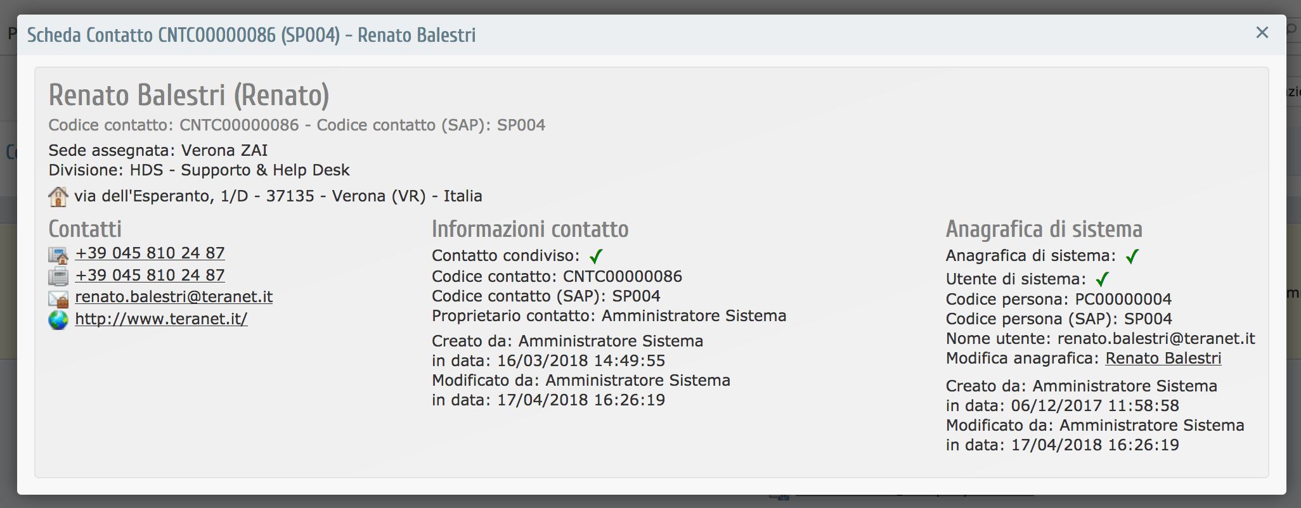Click the fax machine icon
The image size is (1301, 508).
click(58, 276)
